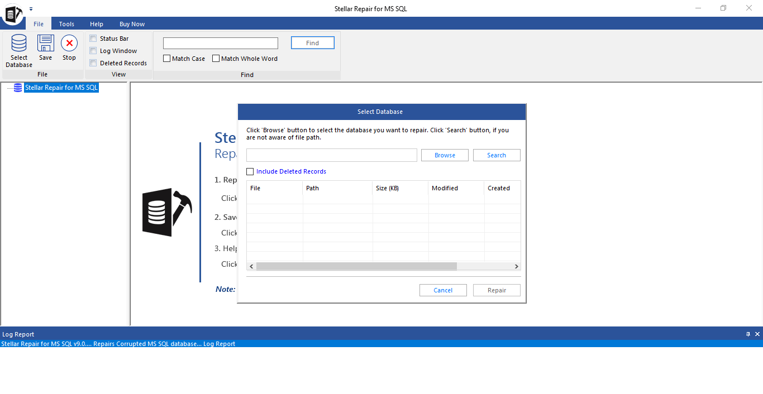Open the Buy Now menu
The height and width of the screenshot is (394, 763).
pyautogui.click(x=132, y=23)
